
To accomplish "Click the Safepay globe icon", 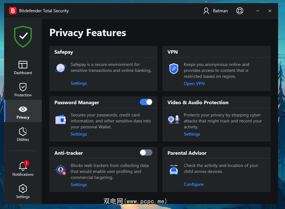I will (x=60, y=68).
